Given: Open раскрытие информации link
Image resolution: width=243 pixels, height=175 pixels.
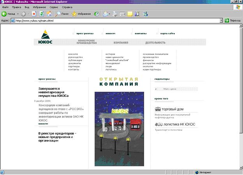Looking at the screenshot, I should tap(157, 63).
